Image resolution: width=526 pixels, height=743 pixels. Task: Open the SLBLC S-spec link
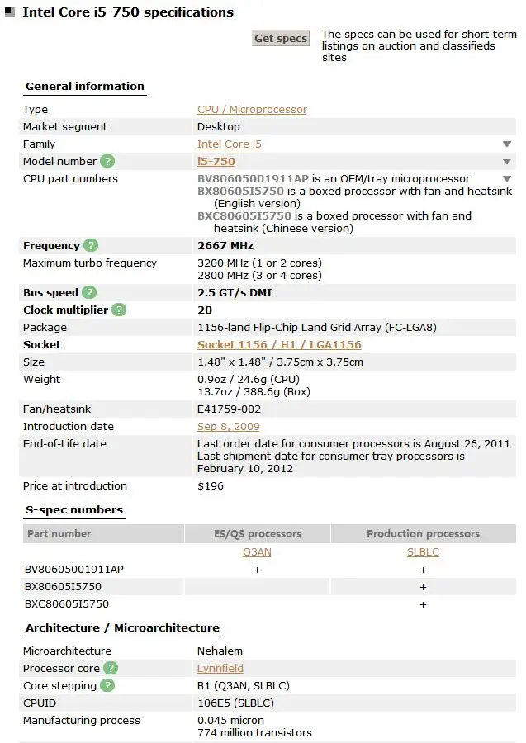423,552
